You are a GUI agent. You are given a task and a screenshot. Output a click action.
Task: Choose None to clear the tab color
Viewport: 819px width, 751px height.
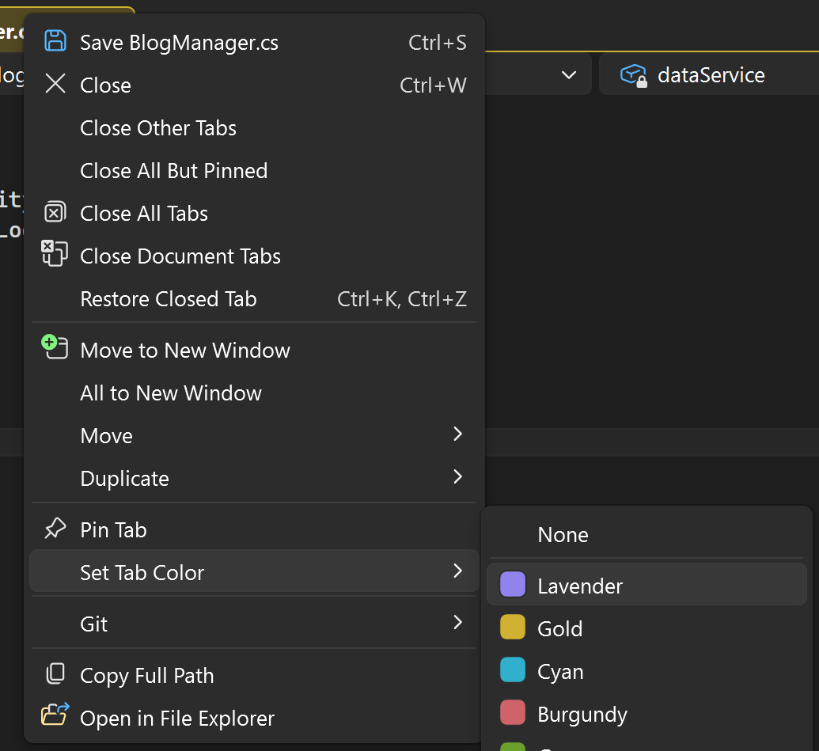click(563, 534)
